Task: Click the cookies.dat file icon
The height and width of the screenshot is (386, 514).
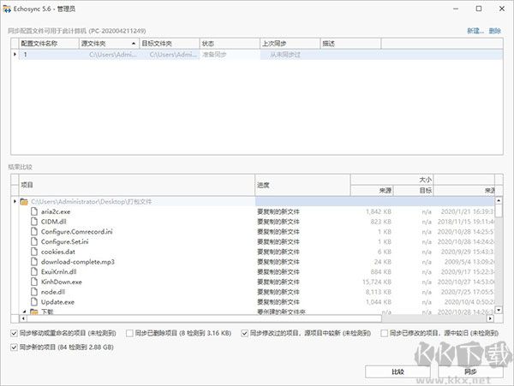Action: 33,252
